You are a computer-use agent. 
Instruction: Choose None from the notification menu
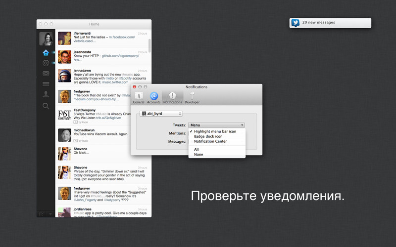pyautogui.click(x=198, y=155)
